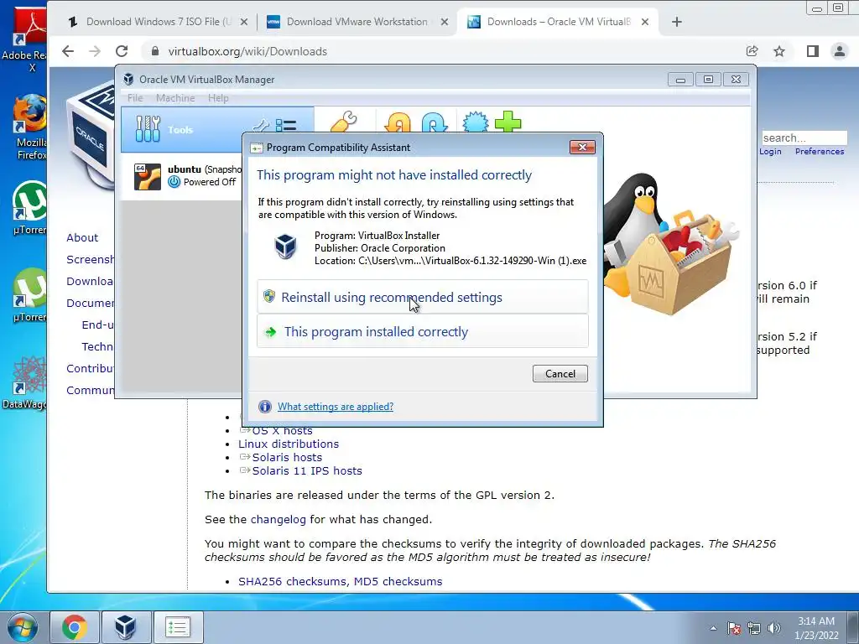Open the Login link on VirtualBox page
The height and width of the screenshot is (644, 859).
770,151
